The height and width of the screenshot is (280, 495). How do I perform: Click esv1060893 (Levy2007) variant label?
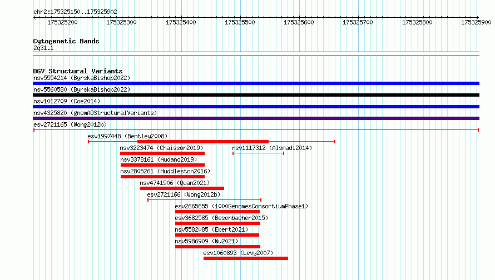(x=238, y=253)
